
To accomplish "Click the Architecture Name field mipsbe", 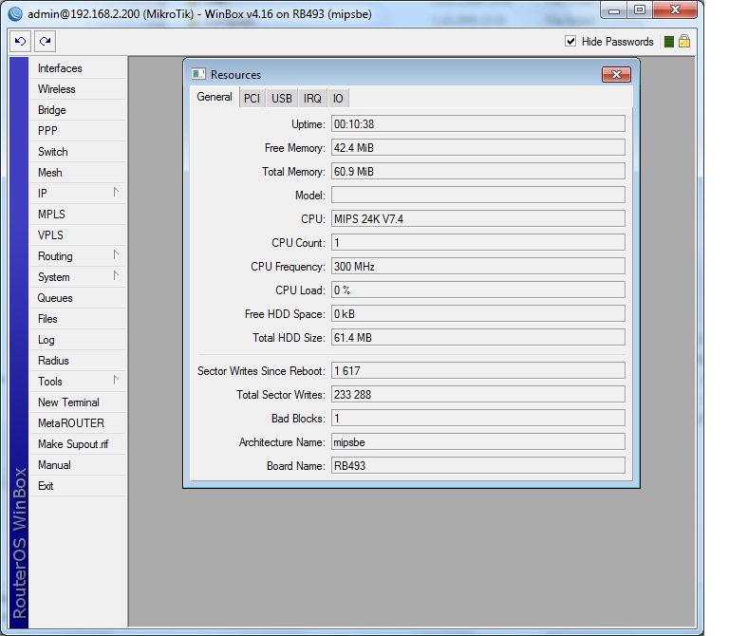I will point(478,442).
